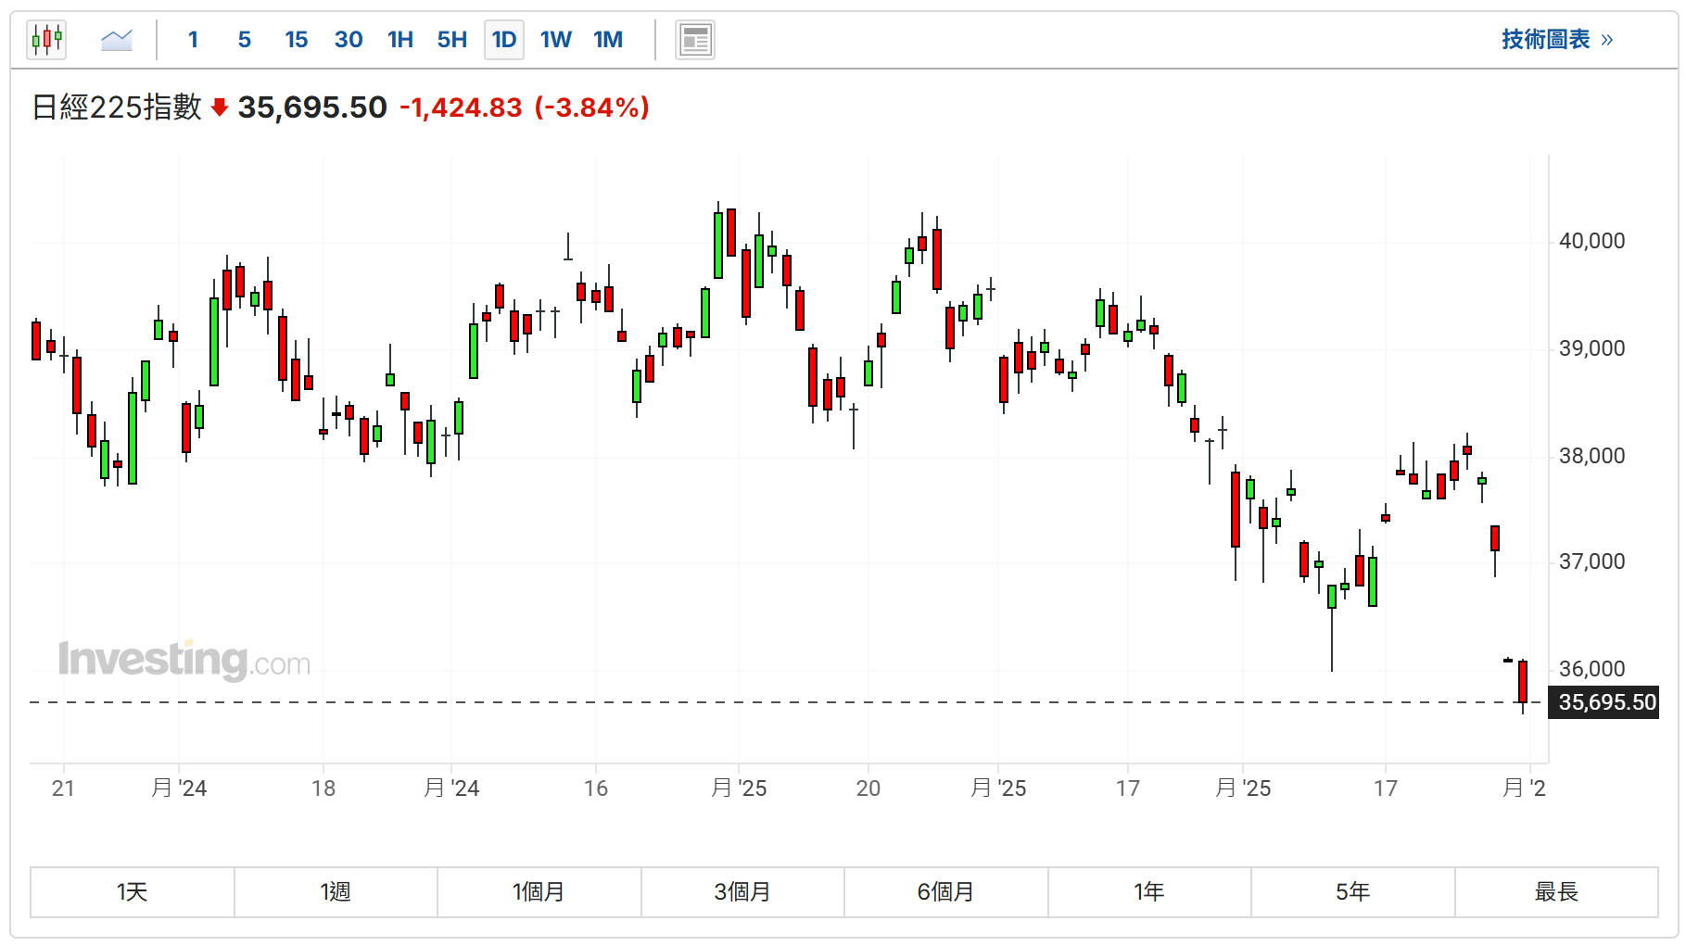Select the 1D daily interval
The width and height of the screenshot is (1686, 946).
[x=504, y=40]
